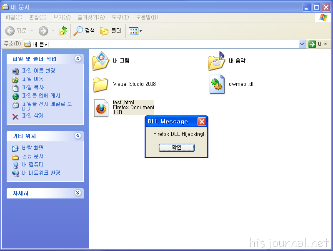Viewport: 333px width, 251px height.
Task: Go to 바탕 화면 desktop link
Action: (x=33, y=148)
